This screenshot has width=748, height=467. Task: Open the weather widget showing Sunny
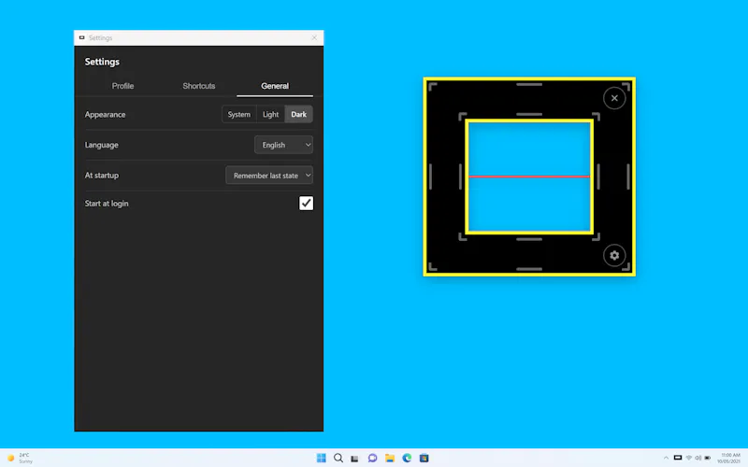pos(20,458)
